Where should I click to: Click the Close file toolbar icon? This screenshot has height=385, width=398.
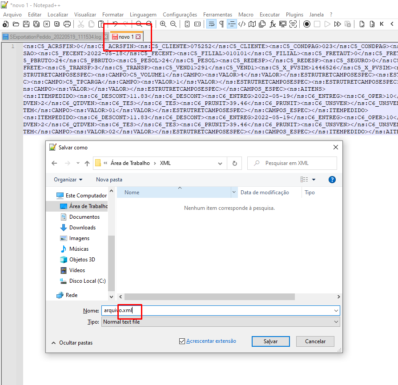click(x=47, y=24)
